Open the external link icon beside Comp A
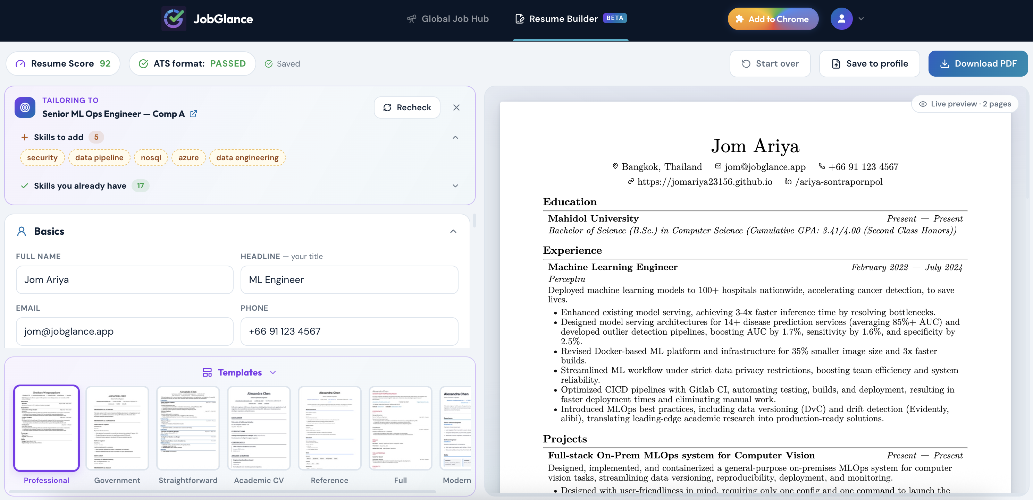Viewport: 1033px width, 500px height. click(193, 114)
